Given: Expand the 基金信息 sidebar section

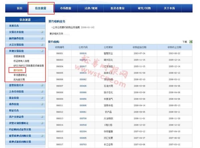Looking at the screenshot, I should [42, 98].
